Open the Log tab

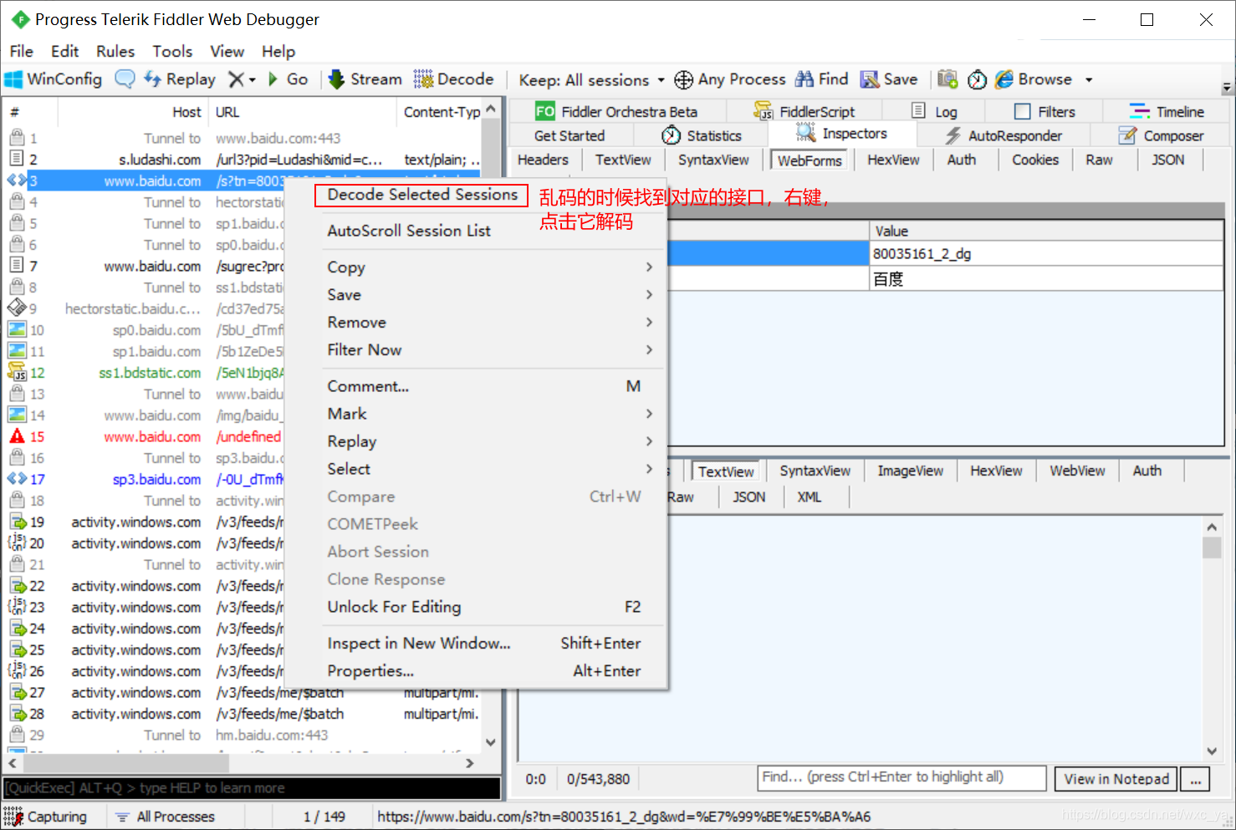pos(934,111)
